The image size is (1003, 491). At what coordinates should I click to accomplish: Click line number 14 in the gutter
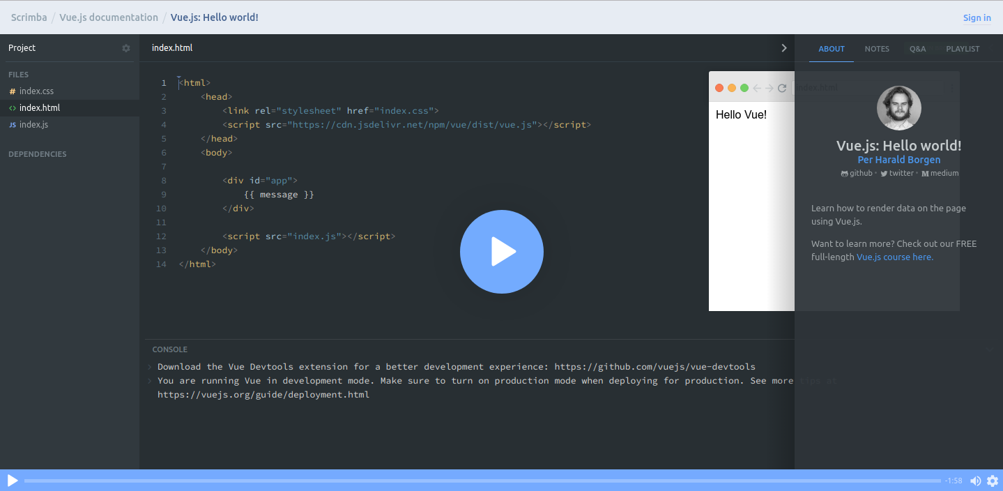[162, 264]
